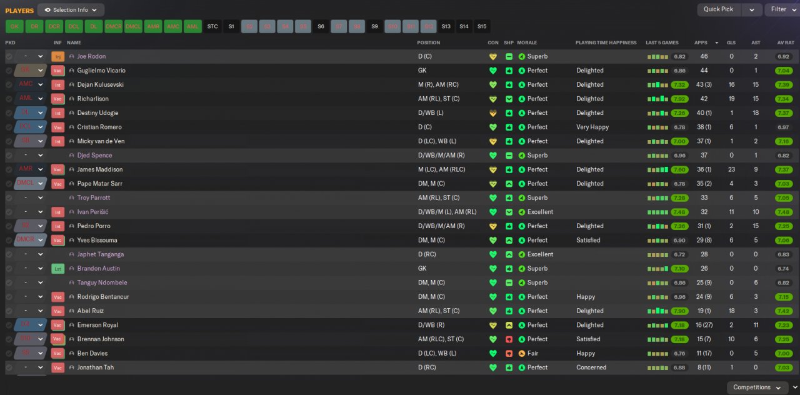Screen dimensions: 800x395
Task: Toggle the picked checkbox for Troy Parrott
Action: [9, 197]
